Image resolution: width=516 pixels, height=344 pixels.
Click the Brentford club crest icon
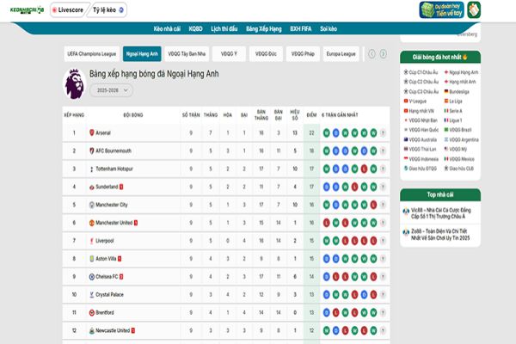(x=94, y=312)
